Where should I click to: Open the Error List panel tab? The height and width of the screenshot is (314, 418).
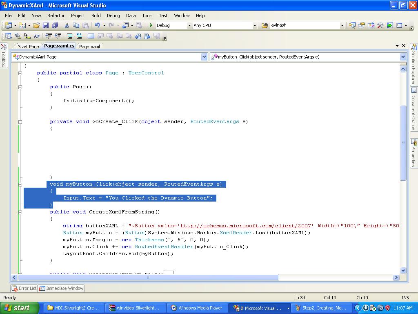(x=24, y=288)
